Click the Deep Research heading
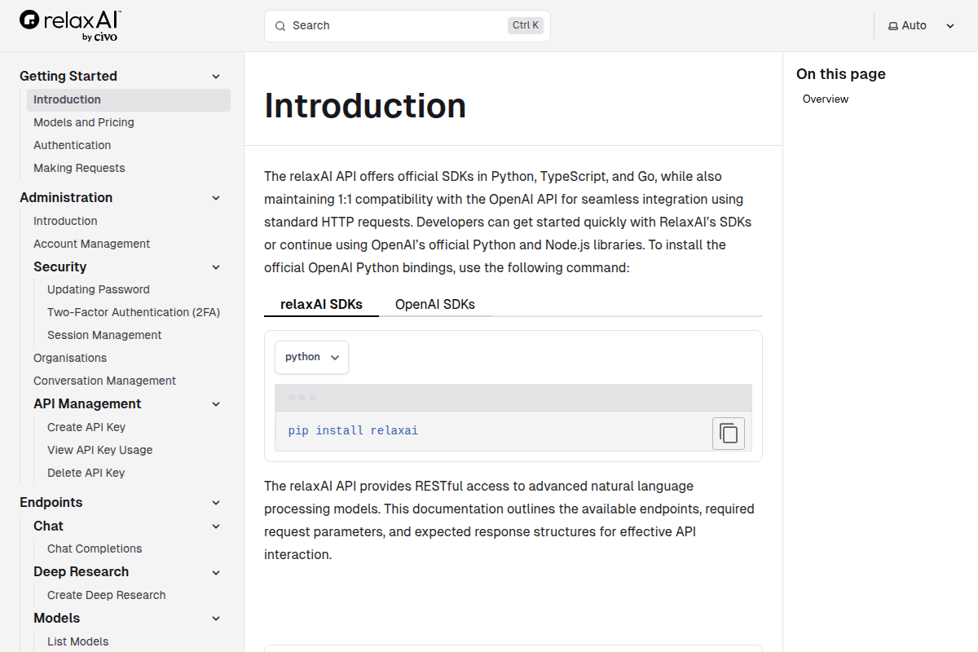Image resolution: width=978 pixels, height=652 pixels. pos(81,571)
